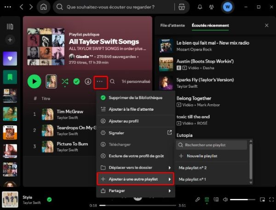The width and height of the screenshot is (276, 210).
Task: Mute volume speaker icon
Action: pos(225,199)
